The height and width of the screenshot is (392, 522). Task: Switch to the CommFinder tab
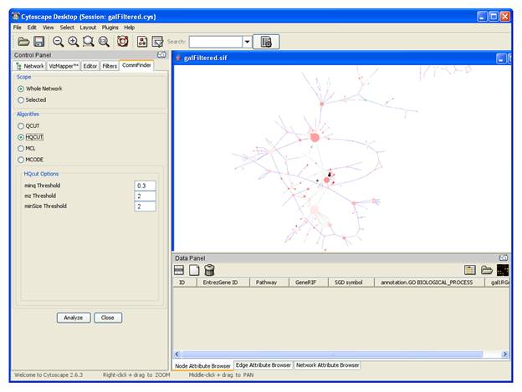pos(136,65)
